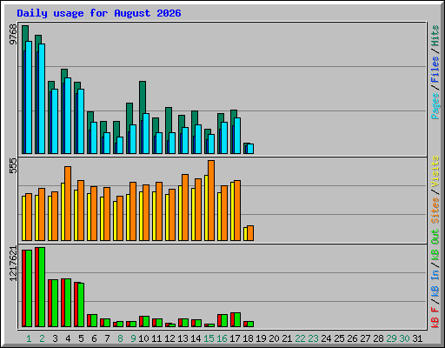The image size is (445, 348).
Task: Click the cyan pages bar for day 18
Action: [250, 149]
